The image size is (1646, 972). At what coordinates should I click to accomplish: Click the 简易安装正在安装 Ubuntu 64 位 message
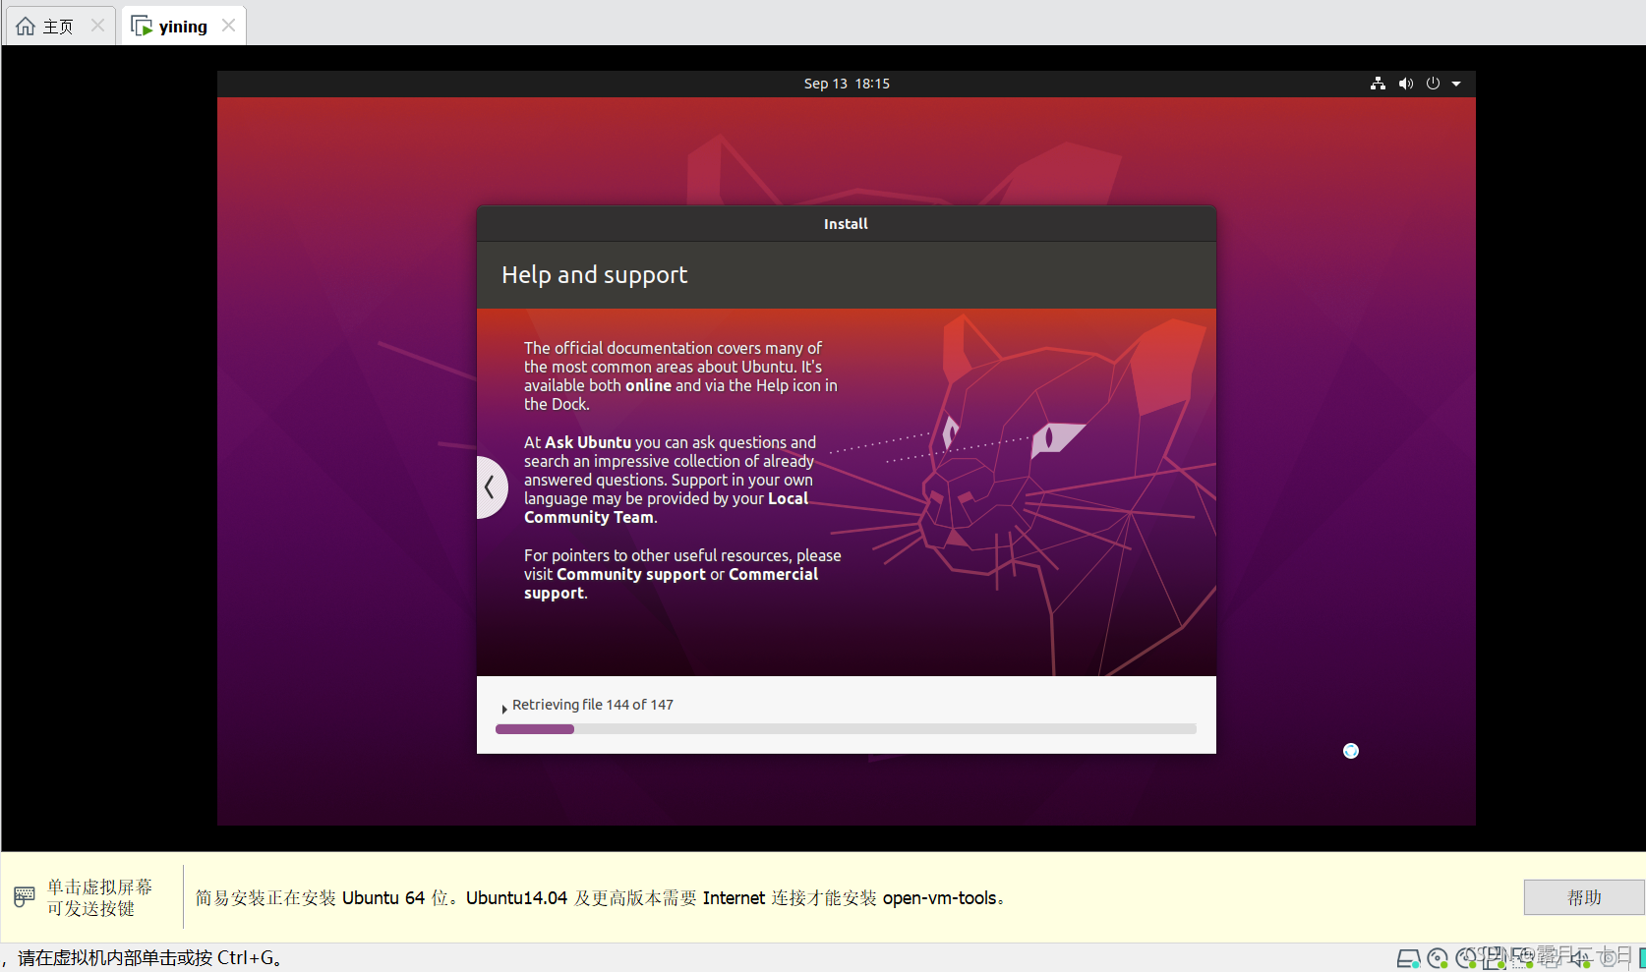pos(600,897)
